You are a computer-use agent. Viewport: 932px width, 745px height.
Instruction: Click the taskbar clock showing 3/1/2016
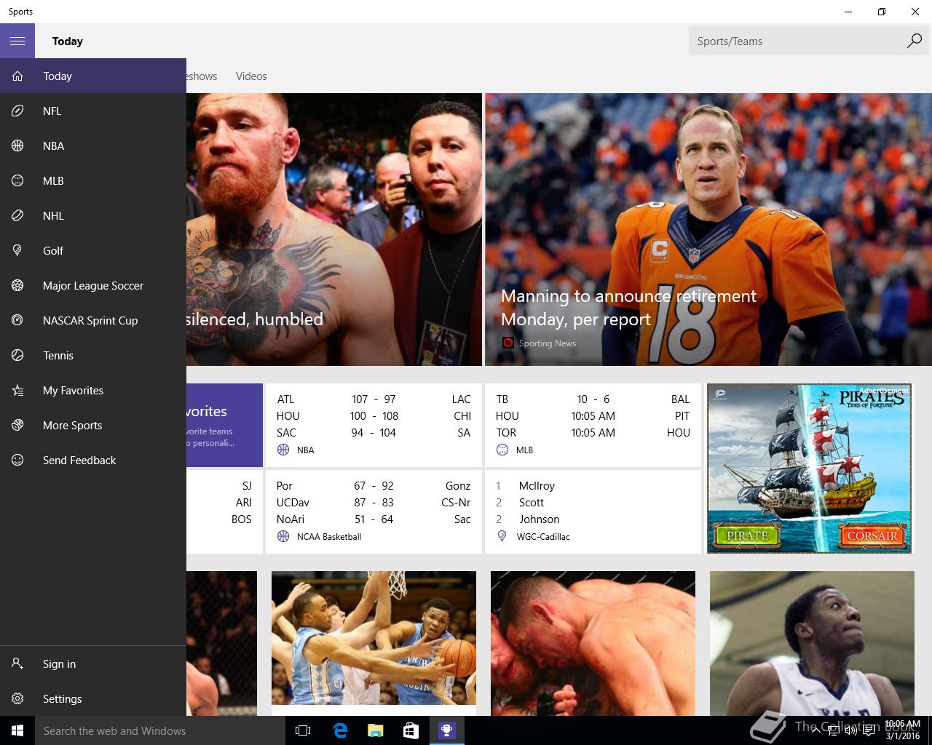[901, 730]
